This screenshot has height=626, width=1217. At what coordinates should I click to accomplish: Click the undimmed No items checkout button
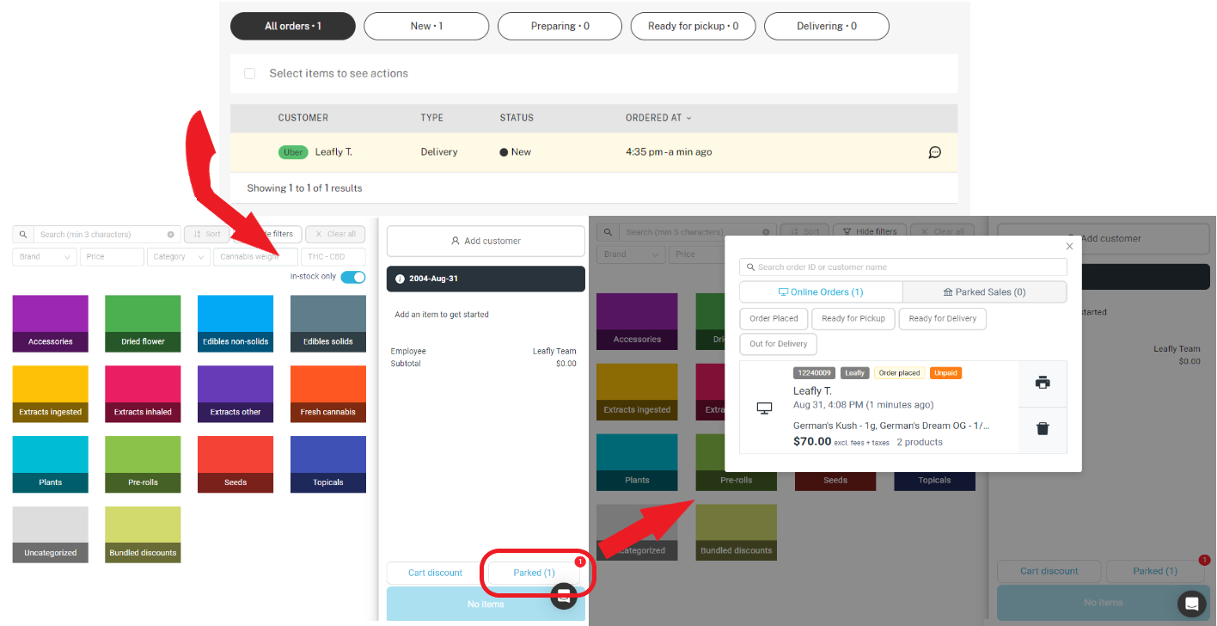486,605
